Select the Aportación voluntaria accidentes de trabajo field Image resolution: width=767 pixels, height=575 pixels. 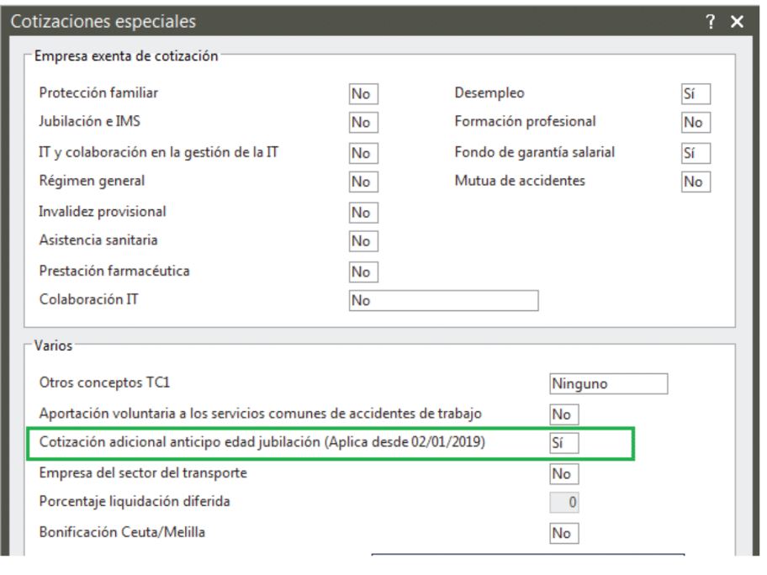click(564, 414)
